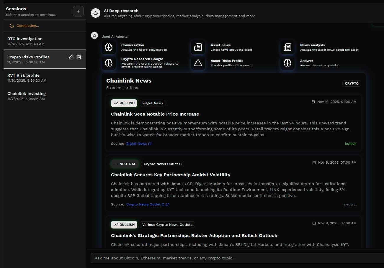384x268 pixels.
Task: Click the Asset news newspaper icon
Action: (198, 47)
